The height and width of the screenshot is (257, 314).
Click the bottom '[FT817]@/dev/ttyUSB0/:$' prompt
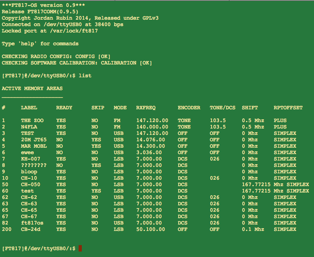pyautogui.click(x=38, y=249)
